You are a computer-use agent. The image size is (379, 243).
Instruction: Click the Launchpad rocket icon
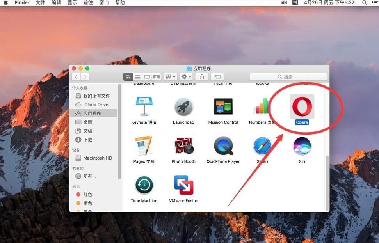[x=183, y=107]
